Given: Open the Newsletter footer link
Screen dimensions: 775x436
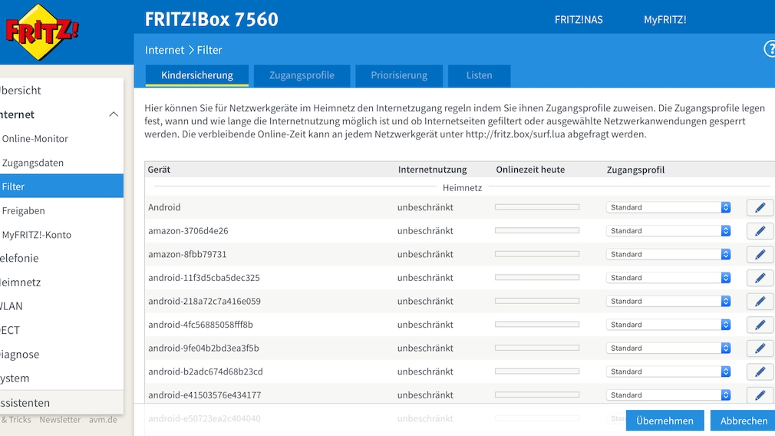Looking at the screenshot, I should click(60, 420).
